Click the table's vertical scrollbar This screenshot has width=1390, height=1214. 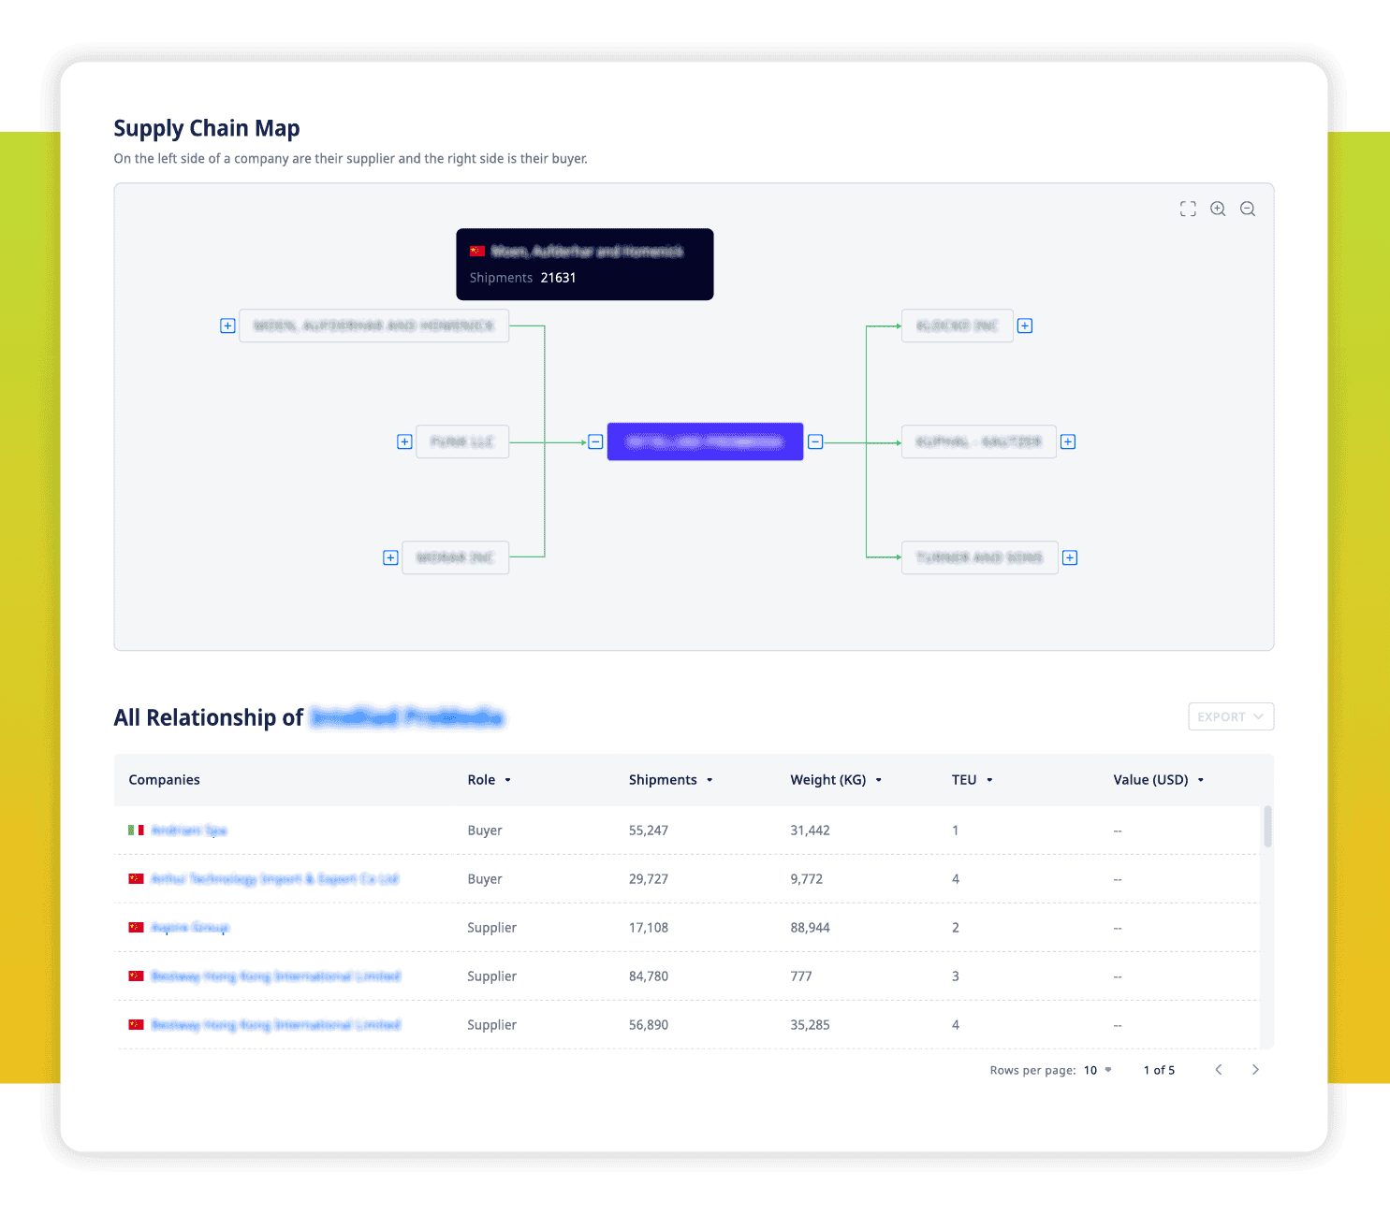click(1267, 827)
